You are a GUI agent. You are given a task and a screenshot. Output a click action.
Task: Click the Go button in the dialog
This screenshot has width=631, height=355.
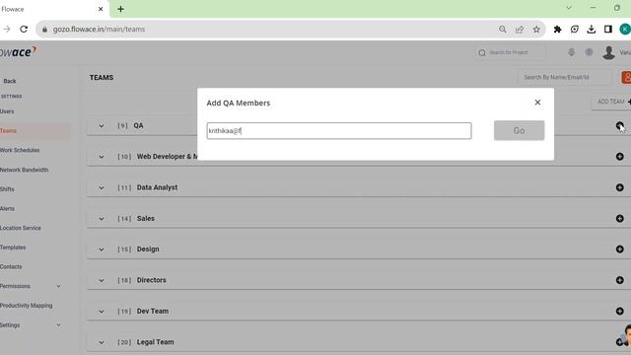519,130
